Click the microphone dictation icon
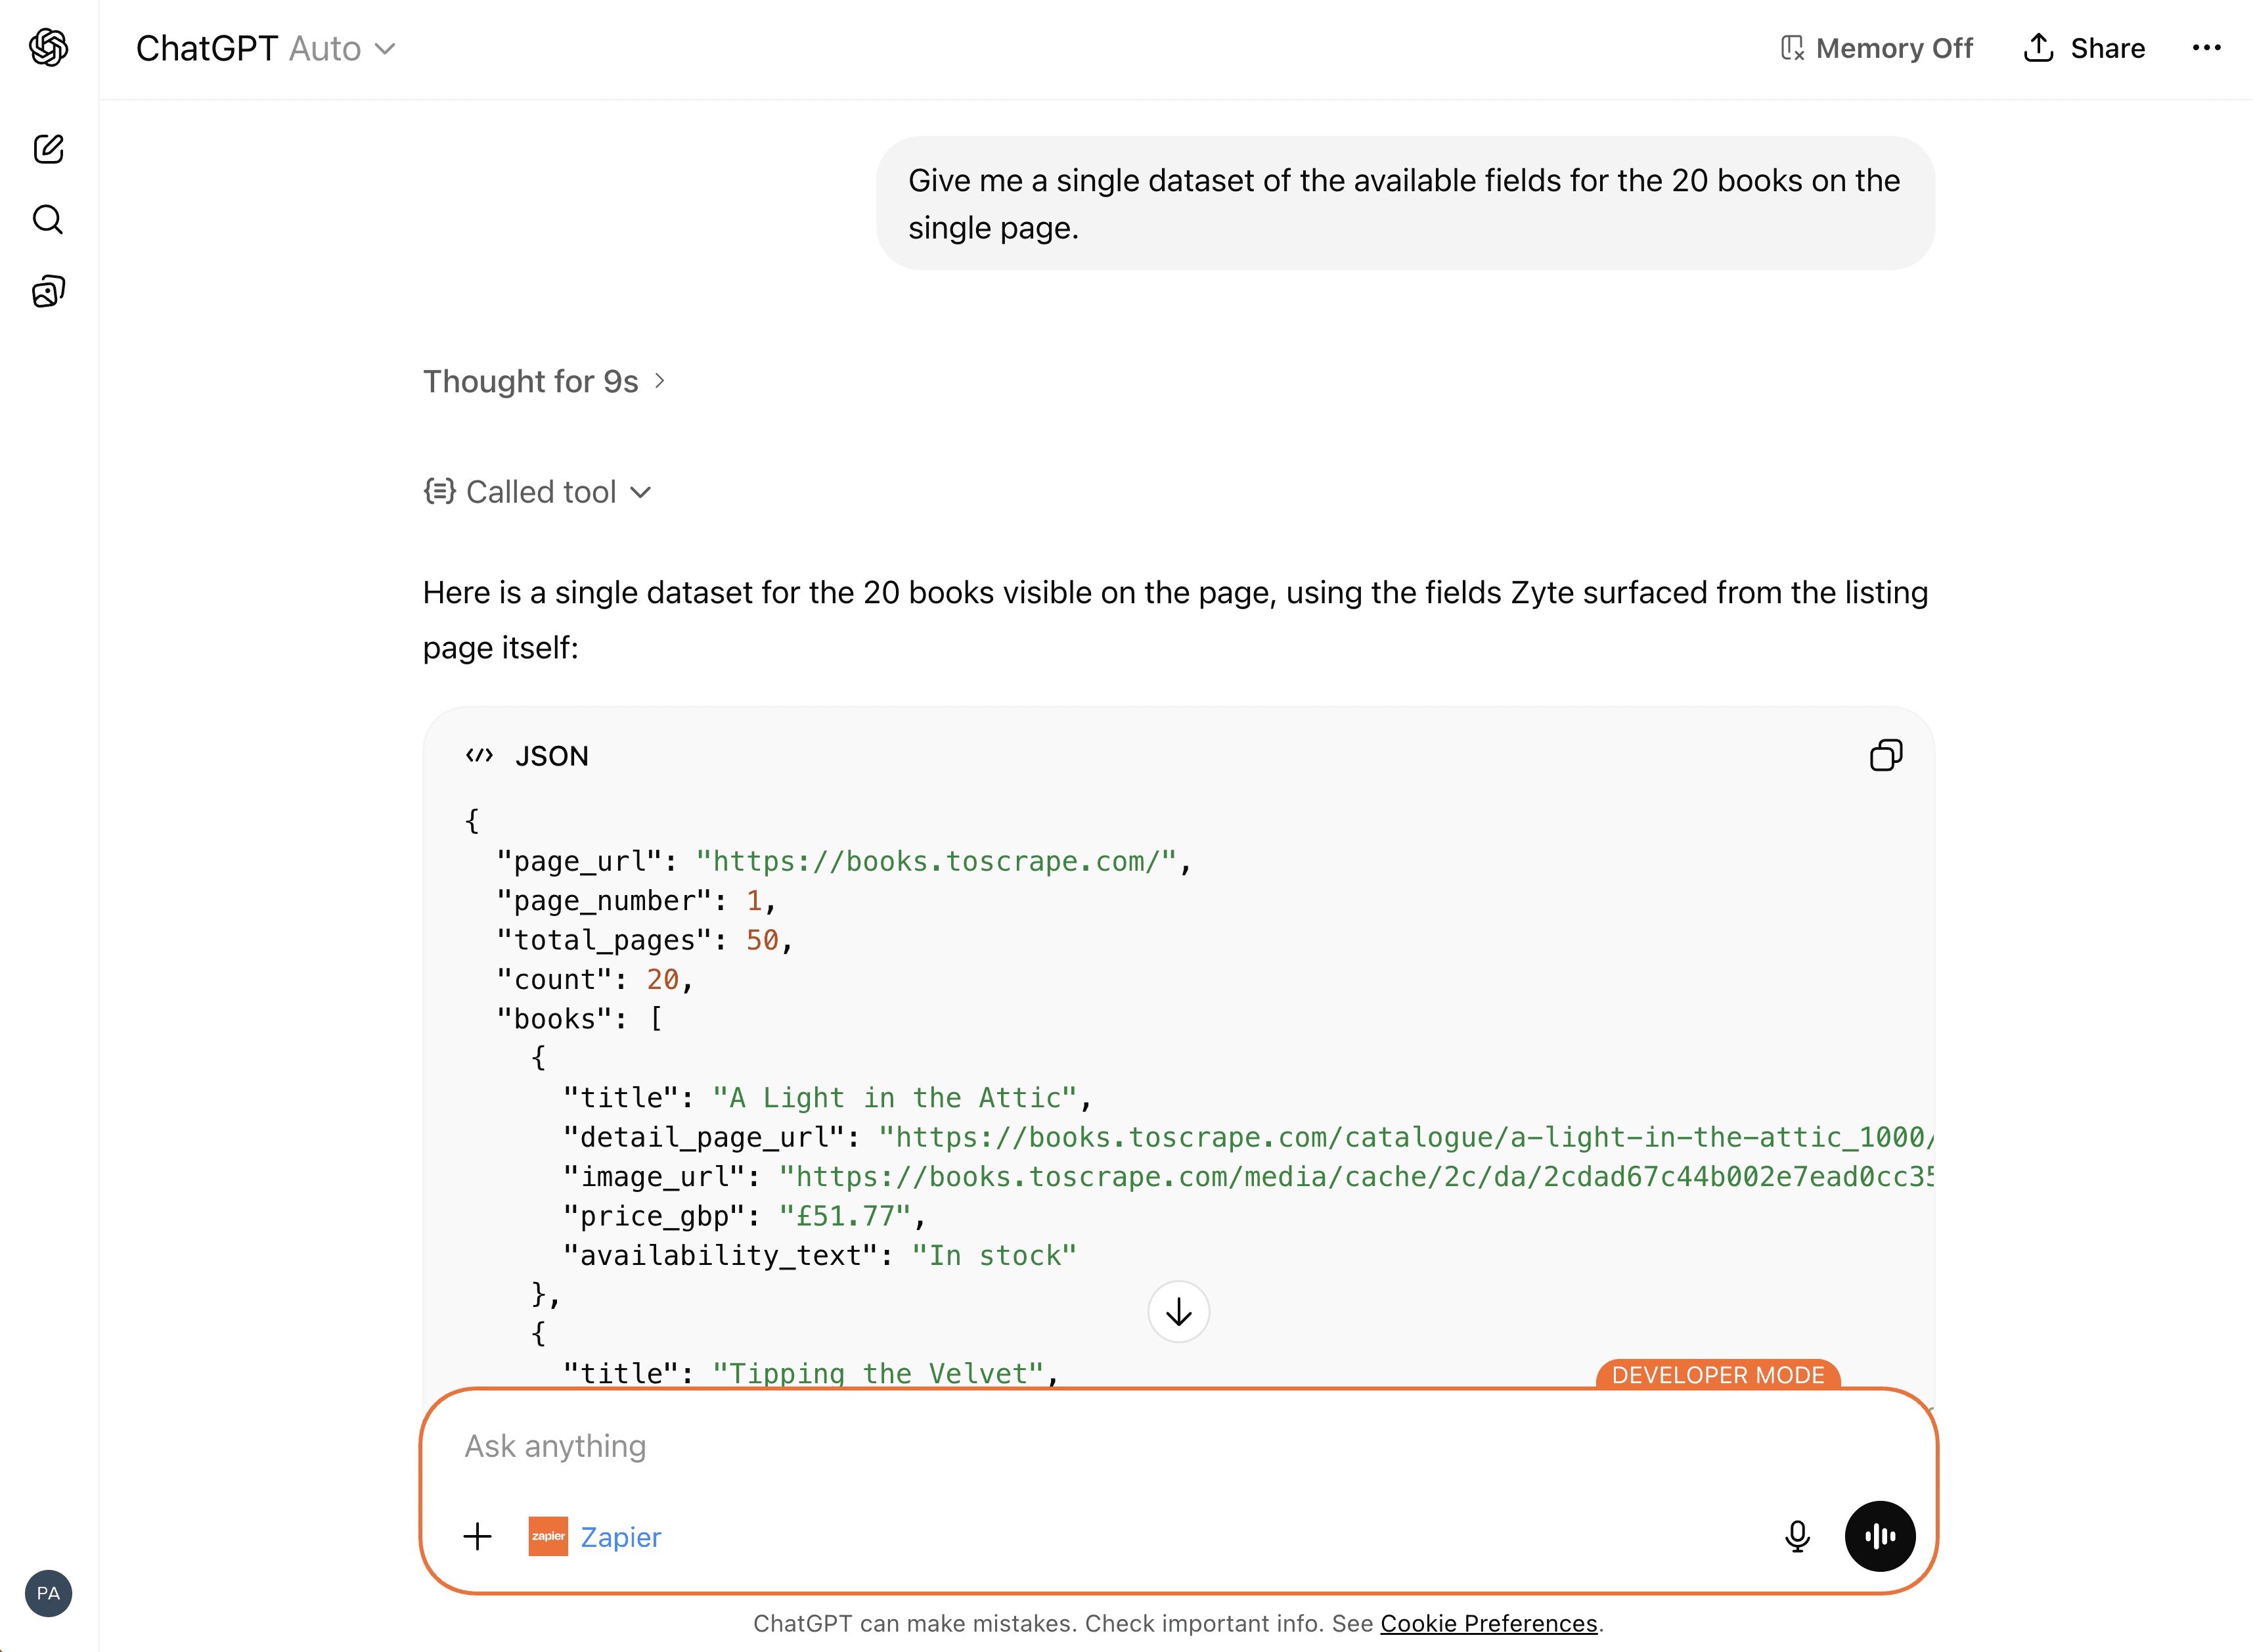This screenshot has width=2253, height=1652. 1796,1536
